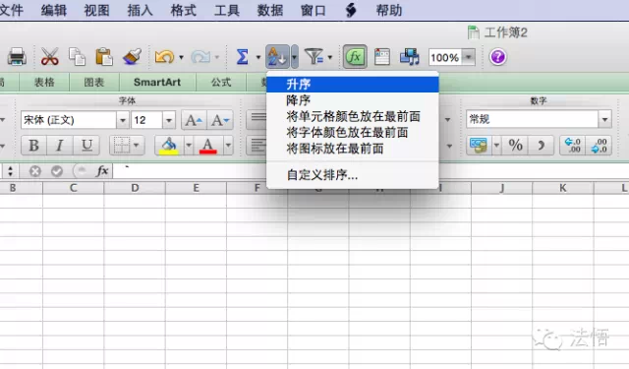Open the 数据 menu
629x369 pixels.
pos(270,10)
